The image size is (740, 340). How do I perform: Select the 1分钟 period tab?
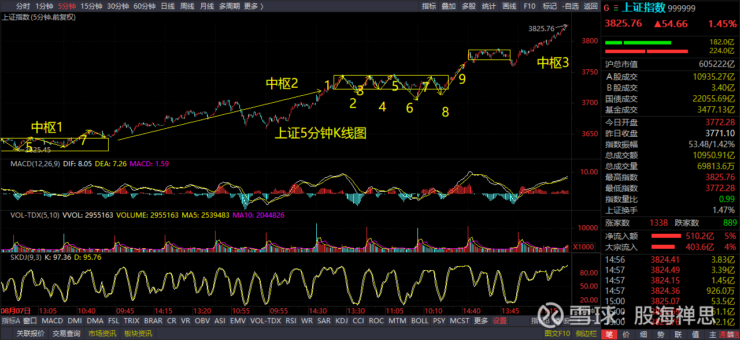click(45, 6)
